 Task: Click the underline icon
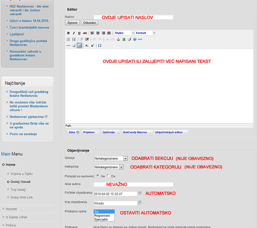[79, 33]
